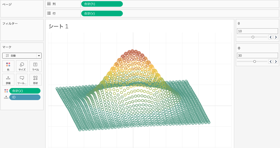Select the ID pill in Marks card
Viewport: 280px width, 148px height.
[25, 97]
